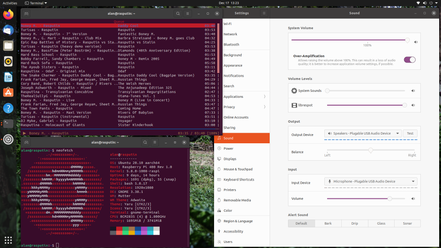Screen dimensions: 441x248
Task: Click the librespot volume slider
Action: [x=367, y=105]
